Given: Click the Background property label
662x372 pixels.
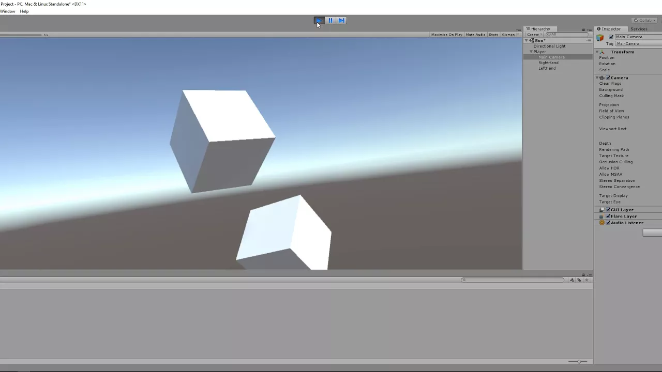Looking at the screenshot, I should click(611, 90).
